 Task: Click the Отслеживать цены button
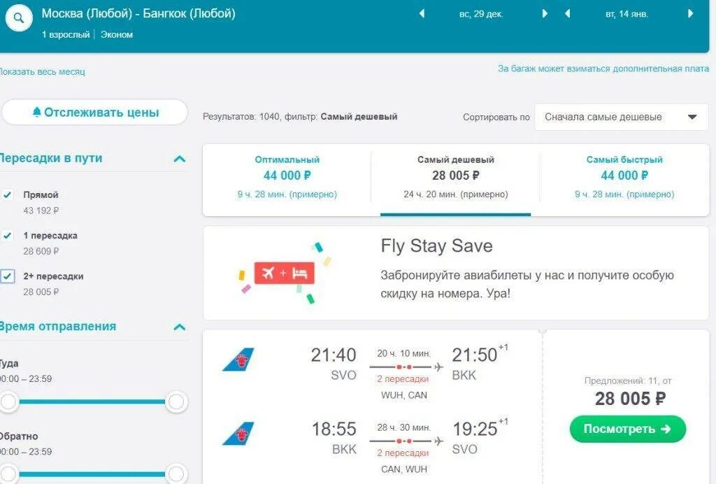coord(95,113)
